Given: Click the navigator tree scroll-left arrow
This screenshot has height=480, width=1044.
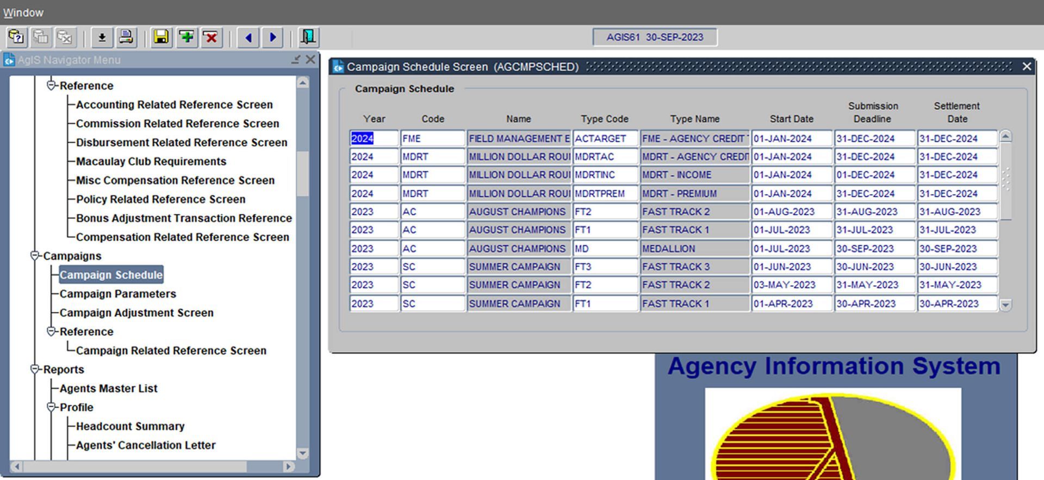Looking at the screenshot, I should pyautogui.click(x=16, y=466).
